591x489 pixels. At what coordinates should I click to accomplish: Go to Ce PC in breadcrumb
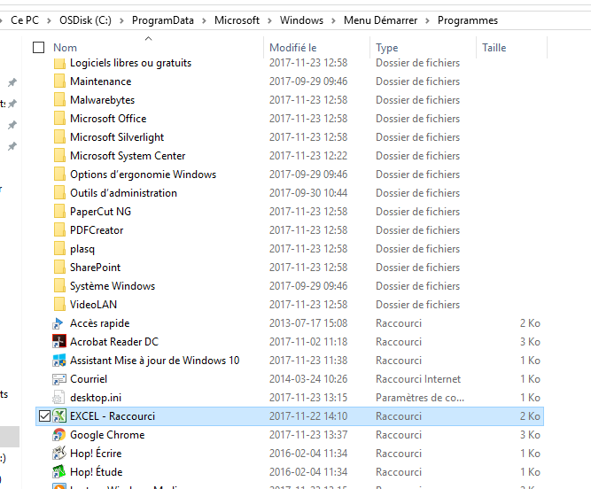coord(25,20)
